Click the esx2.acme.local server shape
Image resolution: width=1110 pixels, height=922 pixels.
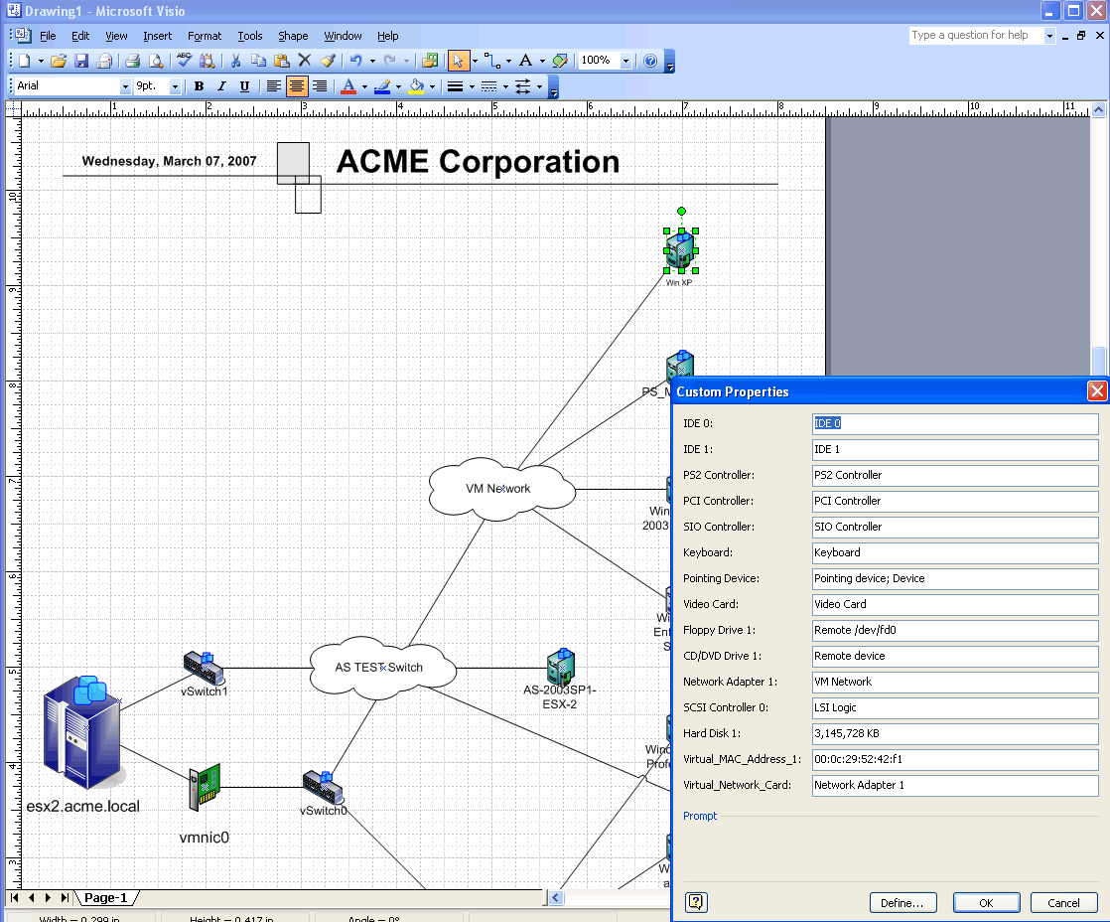click(81, 733)
